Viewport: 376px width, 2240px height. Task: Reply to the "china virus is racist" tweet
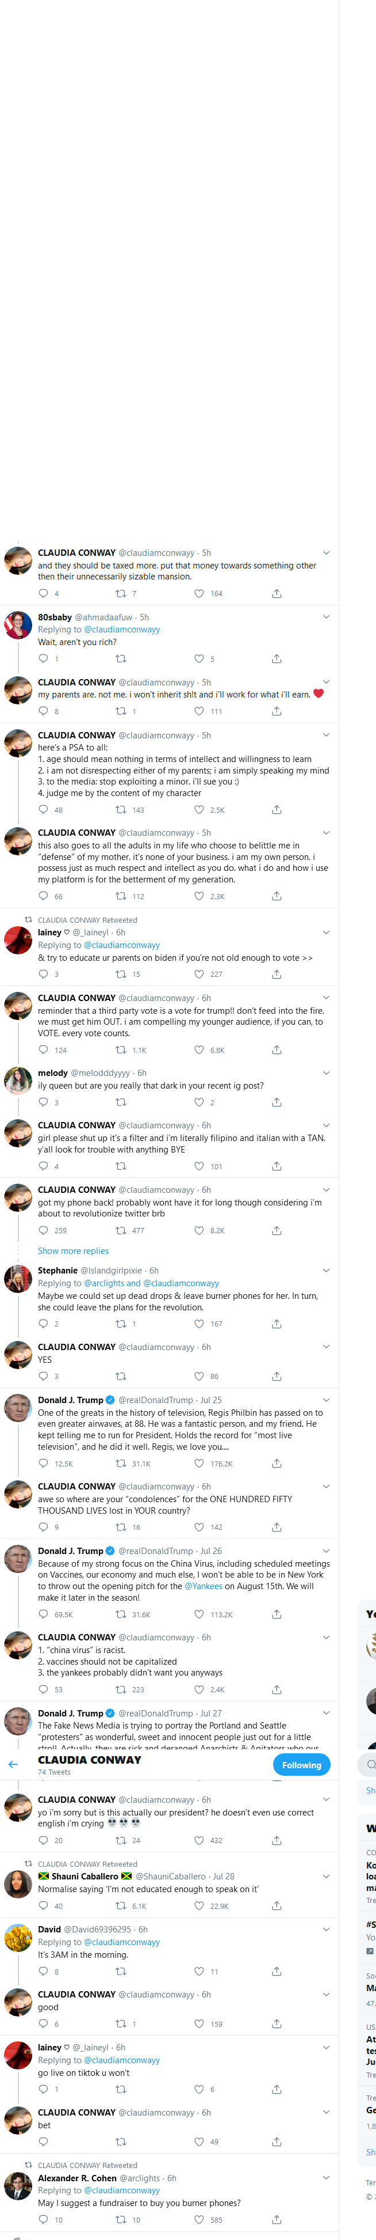pyautogui.click(x=44, y=1689)
